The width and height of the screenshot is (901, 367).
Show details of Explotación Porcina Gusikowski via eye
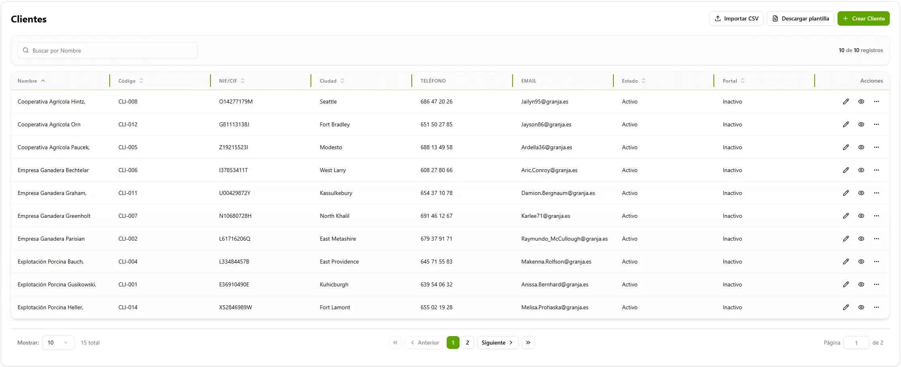(861, 284)
